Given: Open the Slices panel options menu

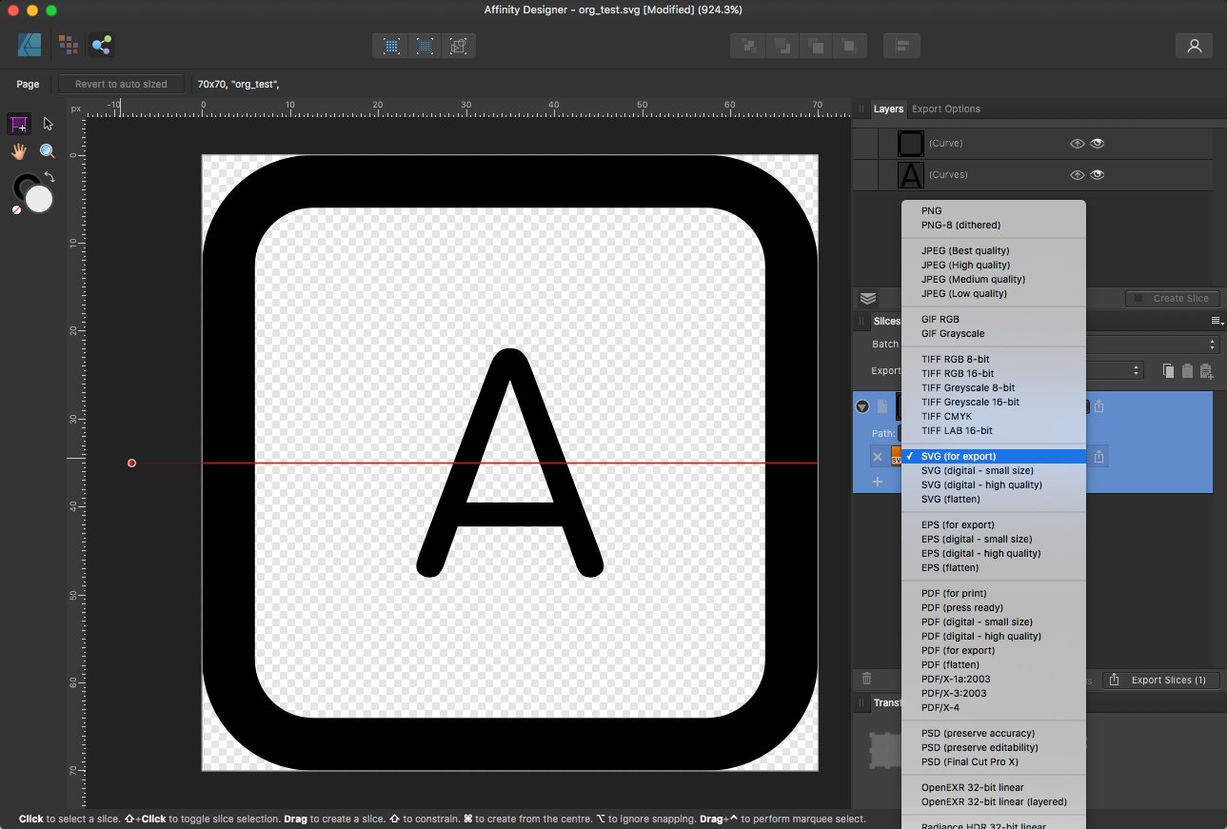Looking at the screenshot, I should coord(1217,321).
